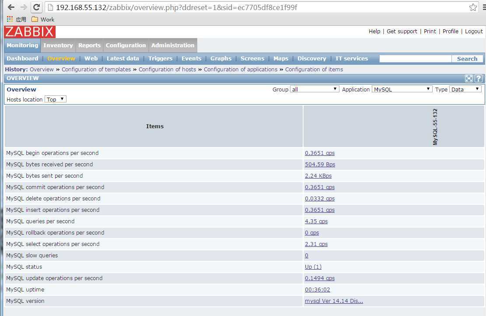Open the 4.35 qps queries value
This screenshot has height=316, width=486.
(x=316, y=221)
